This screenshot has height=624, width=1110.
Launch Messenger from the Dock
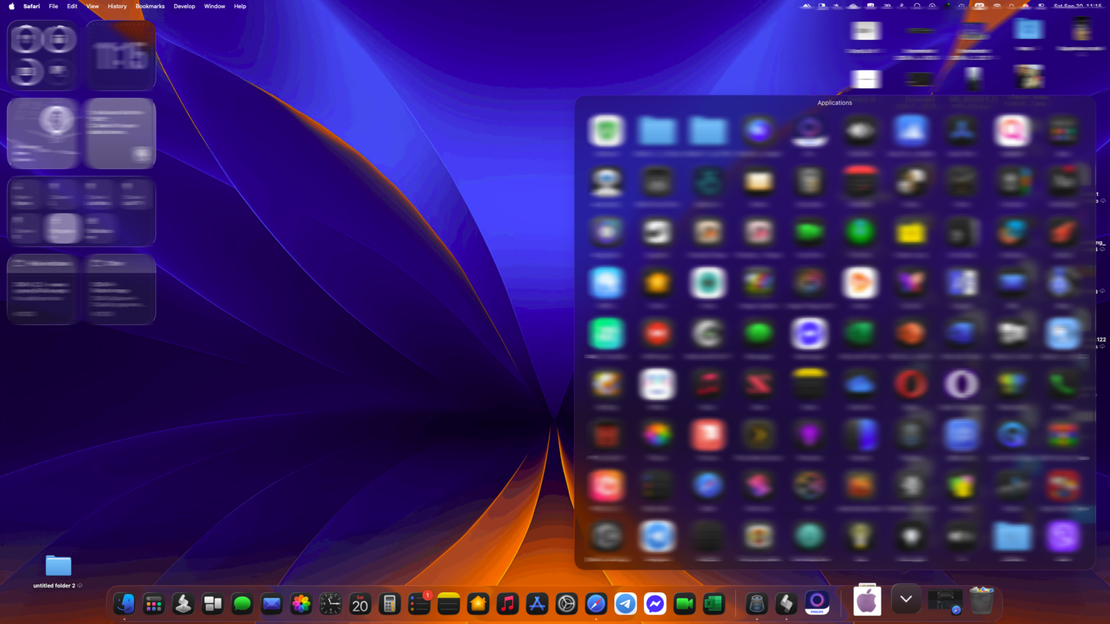coord(655,603)
